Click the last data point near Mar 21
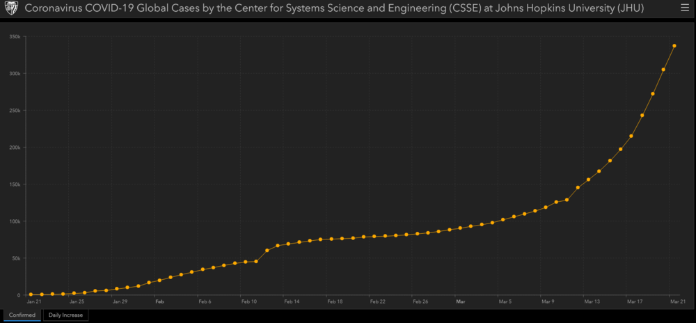696x323 pixels. tap(674, 46)
